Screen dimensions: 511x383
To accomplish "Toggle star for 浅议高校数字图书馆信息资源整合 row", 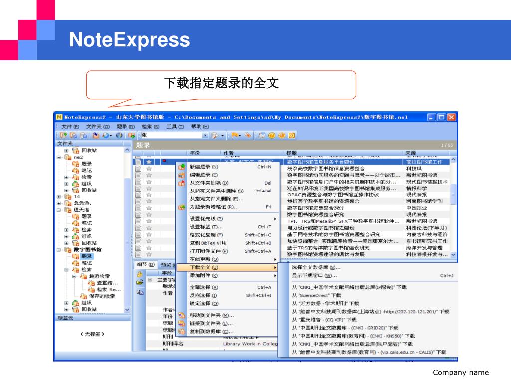I will (x=149, y=169).
